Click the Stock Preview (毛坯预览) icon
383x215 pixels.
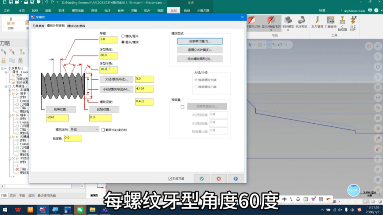[x=301, y=21]
